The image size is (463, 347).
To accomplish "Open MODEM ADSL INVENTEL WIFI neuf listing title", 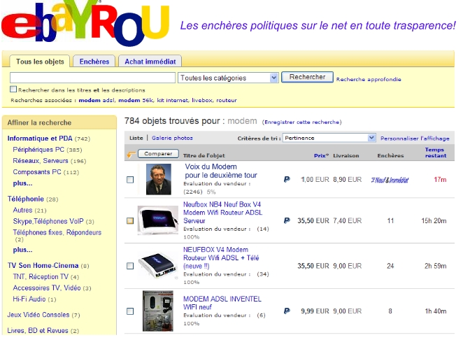I will [222, 303].
